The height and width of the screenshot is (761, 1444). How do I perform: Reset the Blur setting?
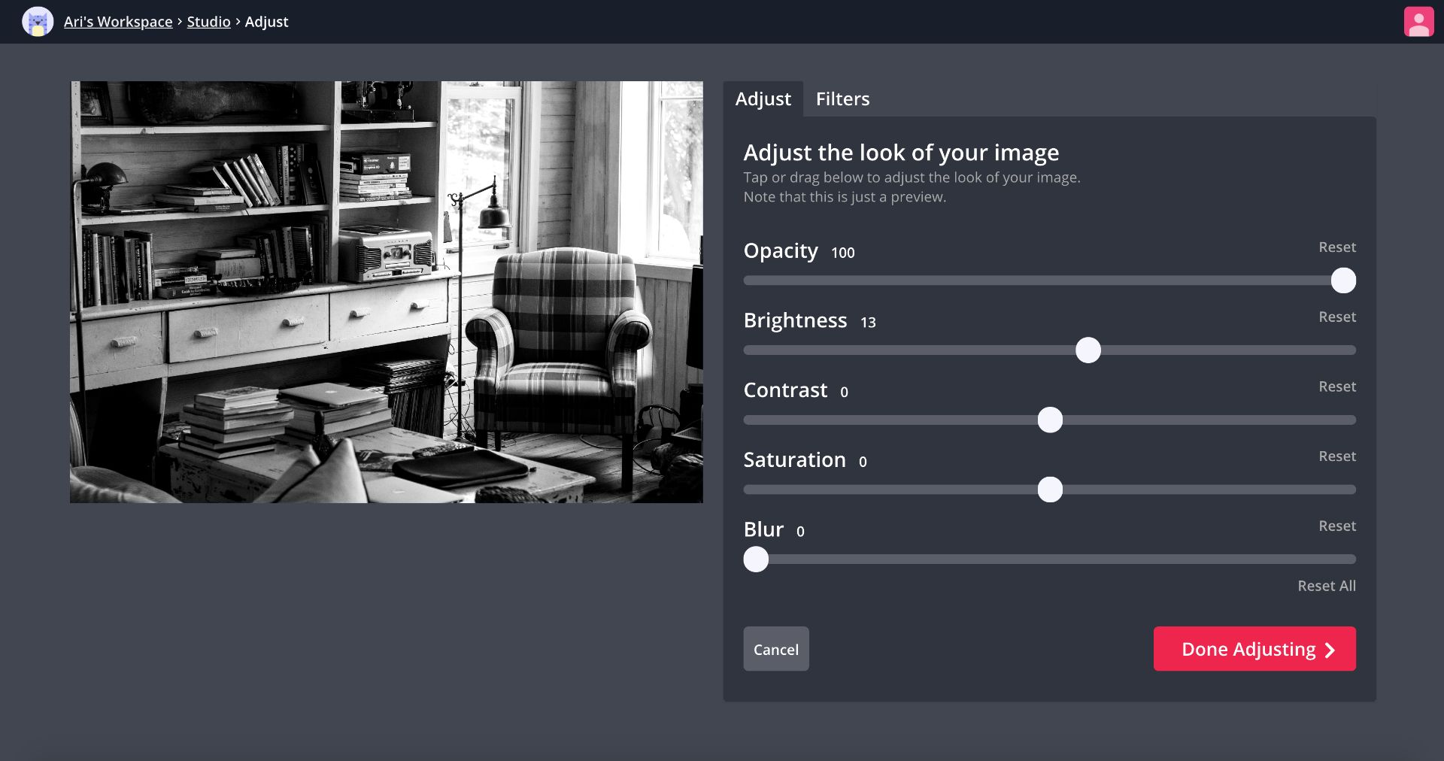[x=1336, y=526]
